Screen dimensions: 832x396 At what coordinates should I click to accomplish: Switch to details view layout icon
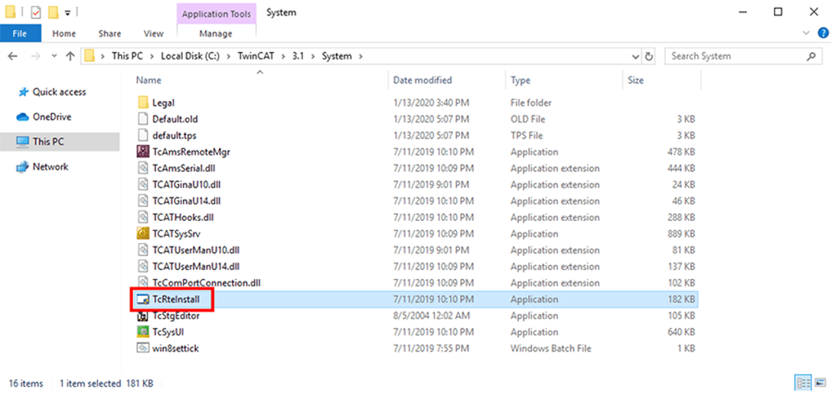tap(802, 382)
